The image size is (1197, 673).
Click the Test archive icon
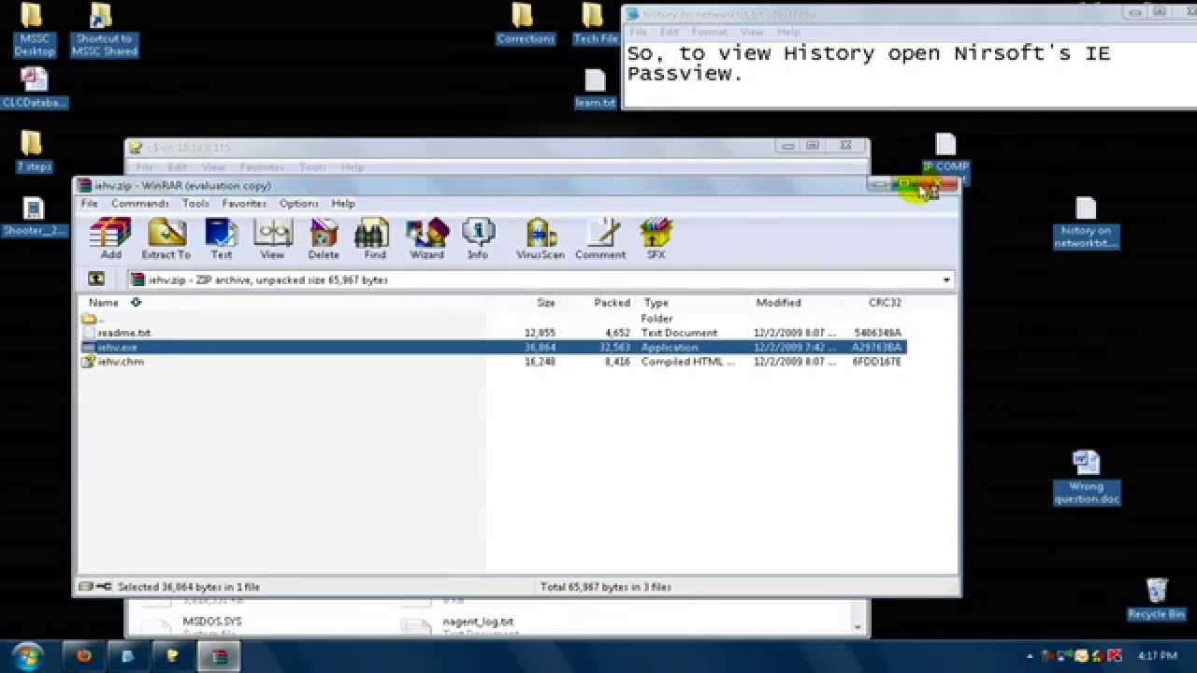coord(222,239)
